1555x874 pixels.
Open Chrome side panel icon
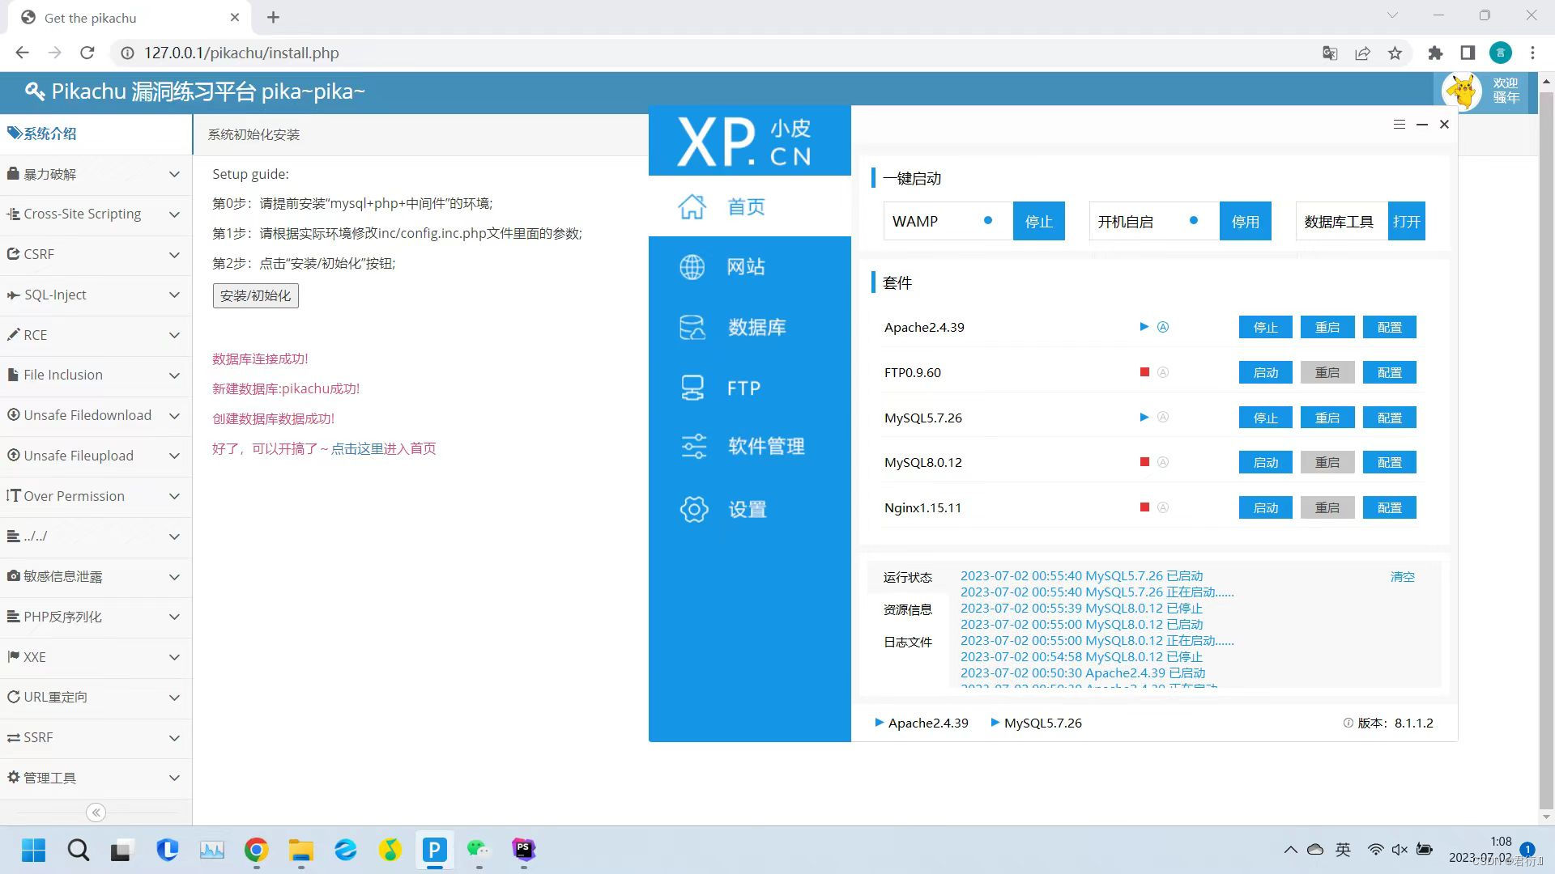point(1468,53)
